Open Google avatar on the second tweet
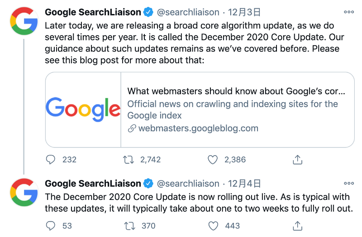Image resolution: width=362 pixels, height=237 pixels. click(24, 192)
